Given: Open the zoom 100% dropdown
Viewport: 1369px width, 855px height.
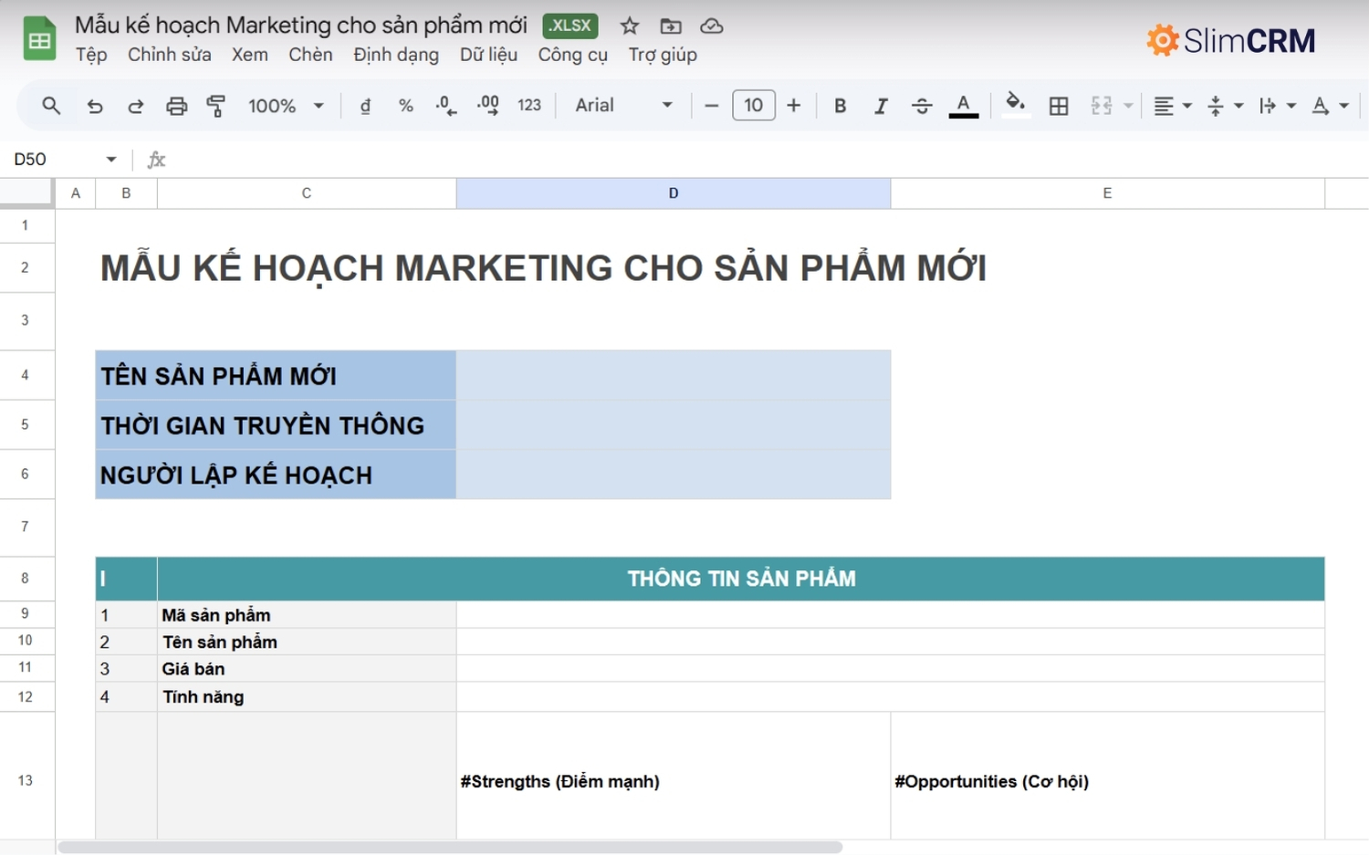Looking at the screenshot, I should (x=286, y=106).
